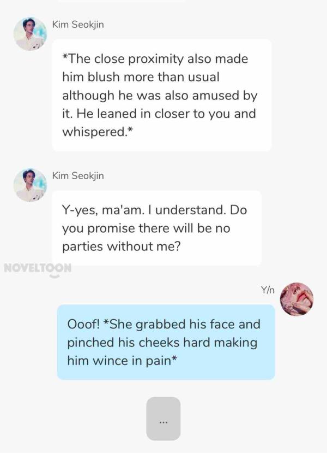Viewport: 327px width, 453px height.
Task: Click the grey ellipsis typing button
Action: (163, 419)
